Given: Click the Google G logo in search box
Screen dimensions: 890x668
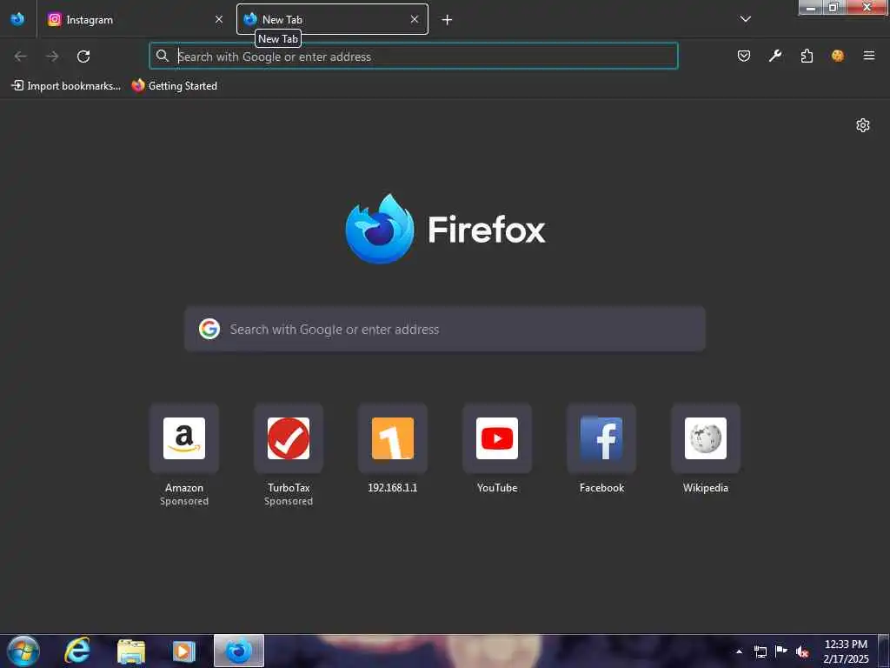Looking at the screenshot, I should (x=209, y=329).
